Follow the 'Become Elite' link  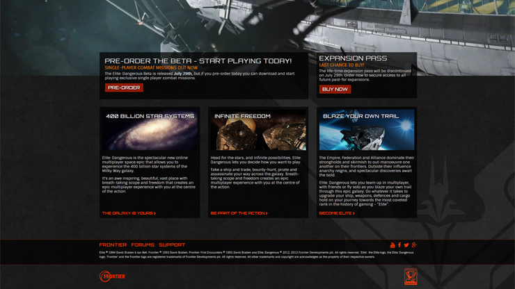click(337, 213)
